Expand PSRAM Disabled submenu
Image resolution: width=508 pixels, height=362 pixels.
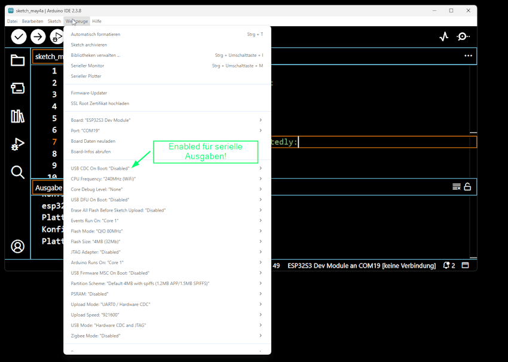point(167,294)
